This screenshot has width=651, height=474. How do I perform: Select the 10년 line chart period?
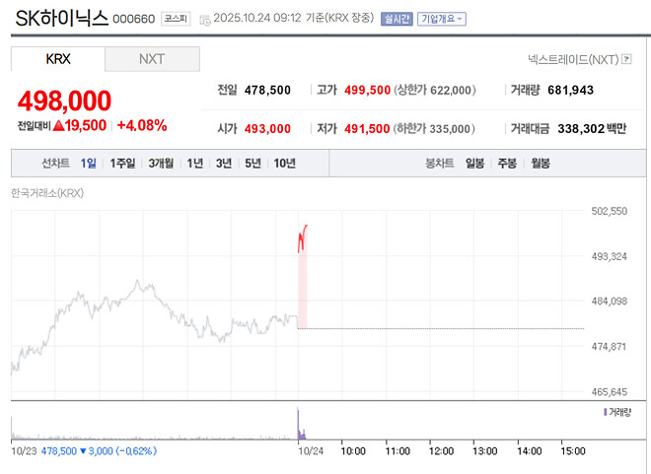(284, 164)
